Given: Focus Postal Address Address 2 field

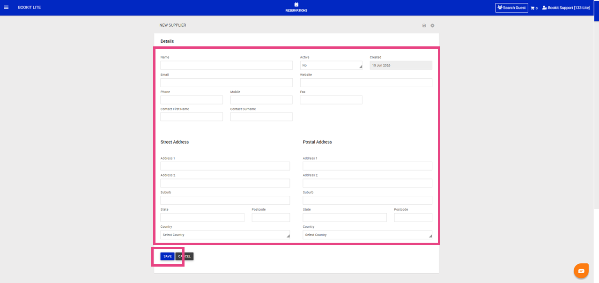Looking at the screenshot, I should 368,183.
